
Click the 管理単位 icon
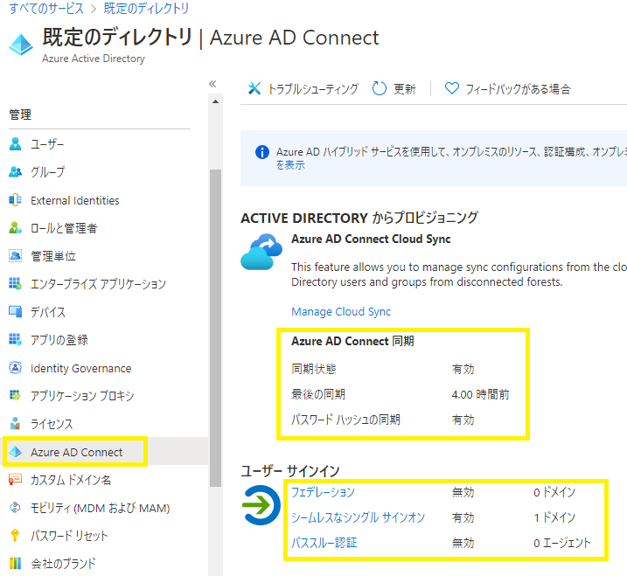tap(15, 256)
